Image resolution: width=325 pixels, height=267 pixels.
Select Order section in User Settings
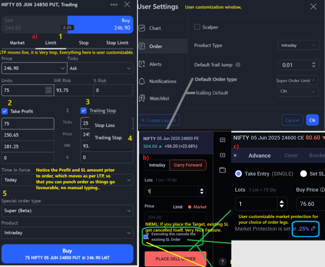163,46
